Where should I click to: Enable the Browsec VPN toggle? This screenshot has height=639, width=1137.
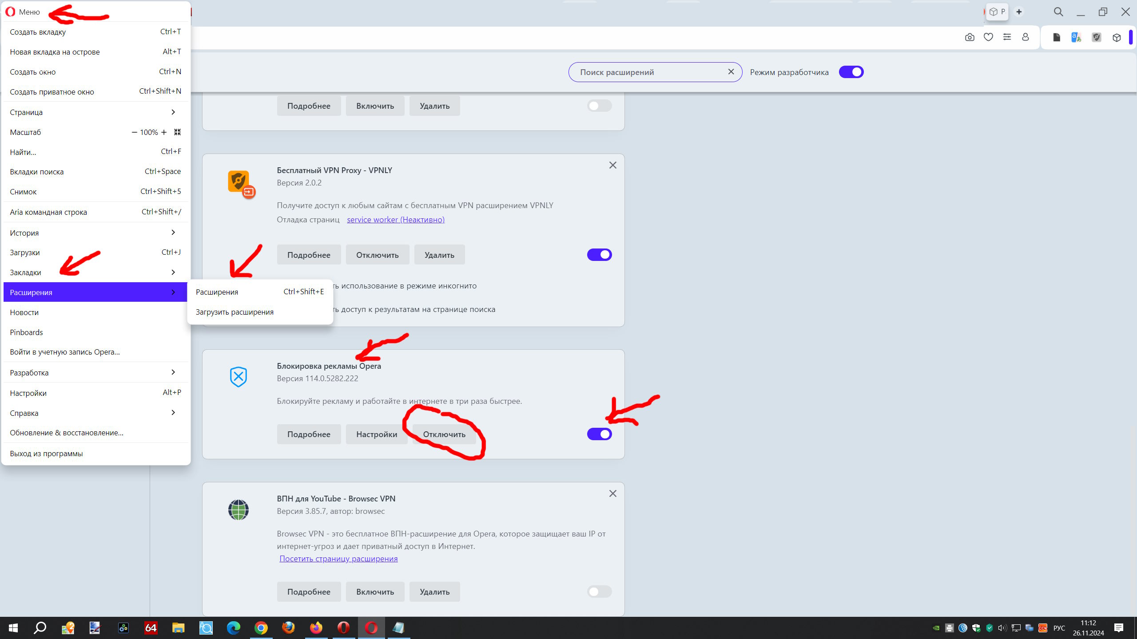click(x=600, y=592)
